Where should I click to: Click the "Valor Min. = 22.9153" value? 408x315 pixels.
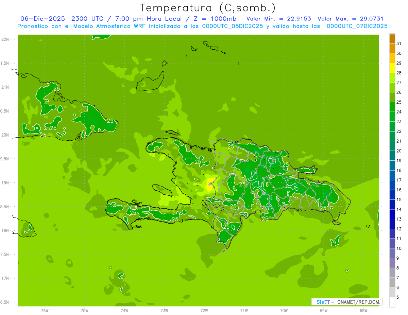click(x=279, y=19)
